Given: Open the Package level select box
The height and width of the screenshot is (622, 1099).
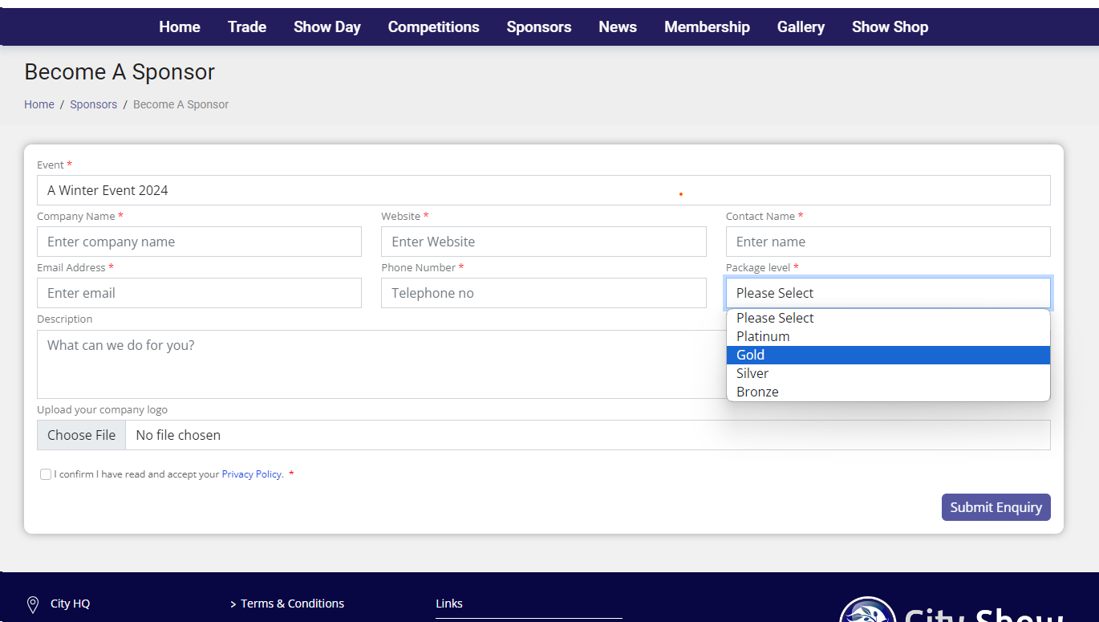Looking at the screenshot, I should [887, 293].
